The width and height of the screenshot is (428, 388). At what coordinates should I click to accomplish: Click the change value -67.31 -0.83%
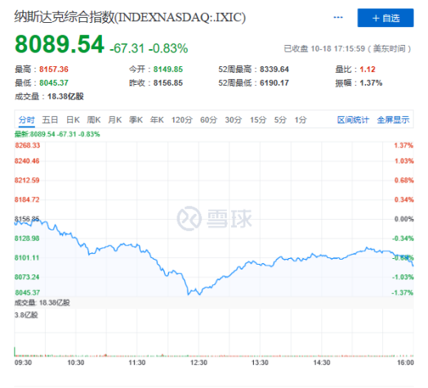click(x=149, y=49)
